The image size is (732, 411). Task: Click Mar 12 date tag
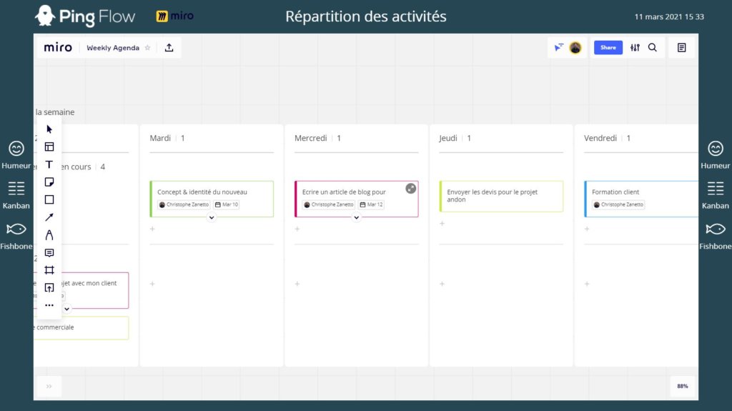[371, 204]
